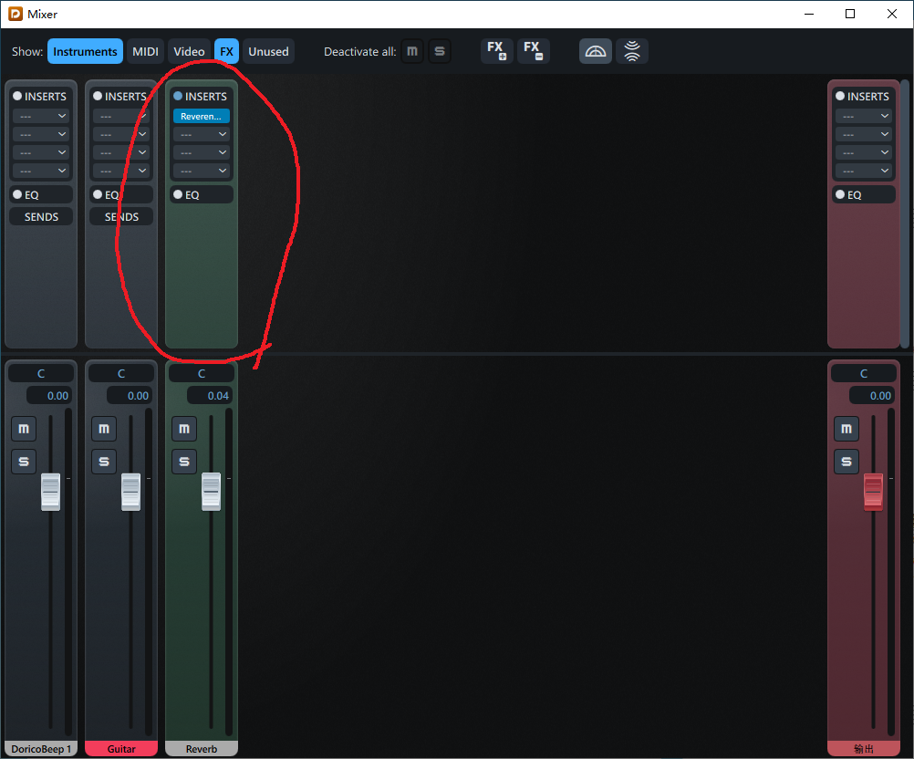This screenshot has width=914, height=759.
Task: Click the 0.00 level field on DoricoBeep 1
Action: (49, 396)
